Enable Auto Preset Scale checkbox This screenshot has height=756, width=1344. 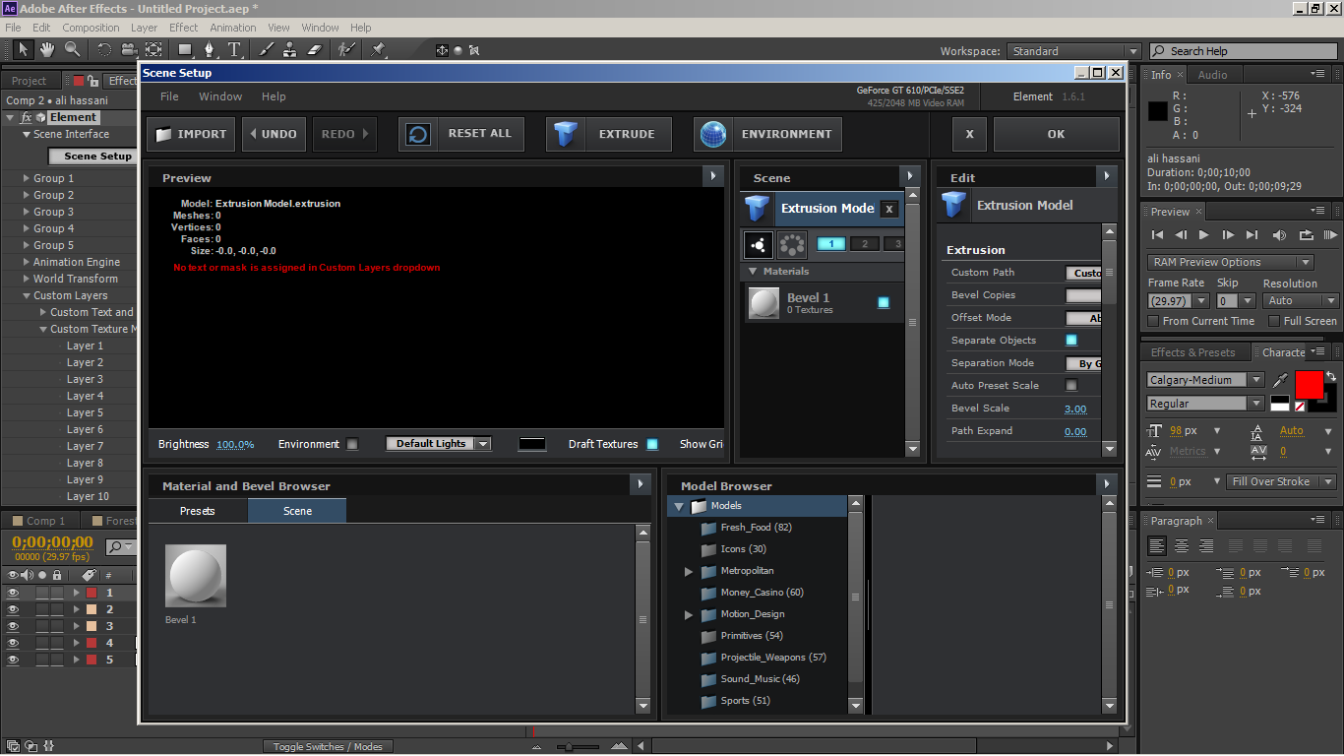click(x=1071, y=385)
